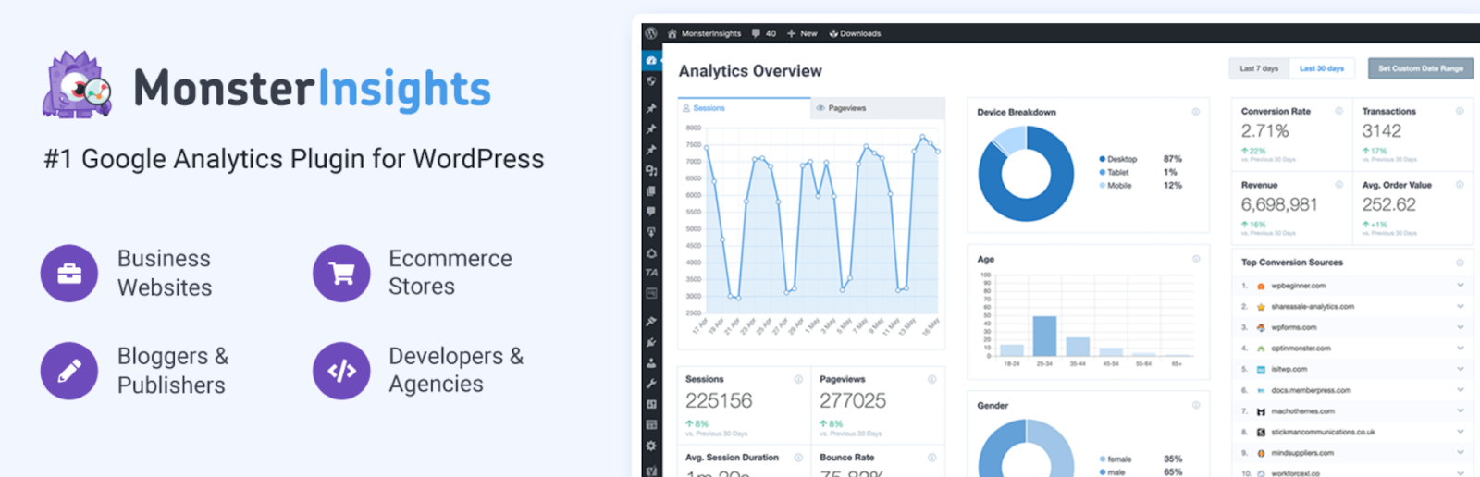
Task: Click the Bloggers & Publishers pencil icon
Action: pos(69,371)
